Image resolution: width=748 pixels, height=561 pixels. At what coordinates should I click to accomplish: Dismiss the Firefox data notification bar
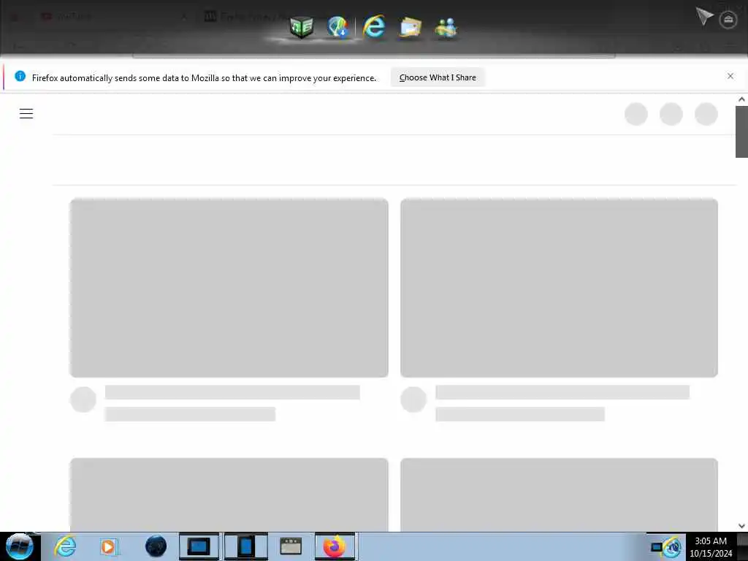point(730,76)
